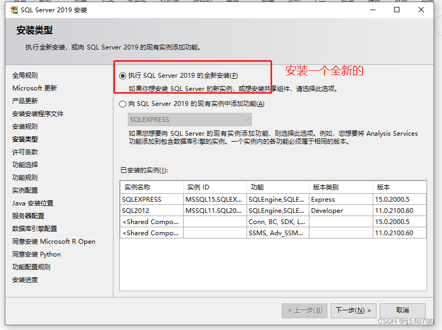The width and height of the screenshot is (442, 330).
Task: Maximize the SQL Server setup window
Action: point(397,10)
